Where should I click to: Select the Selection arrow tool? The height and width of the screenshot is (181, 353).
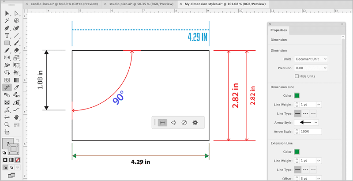click(7, 13)
